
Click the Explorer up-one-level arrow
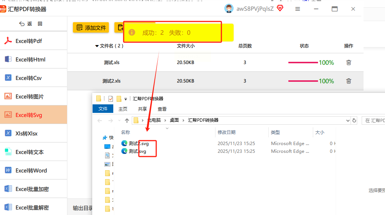pyautogui.click(x=127, y=121)
